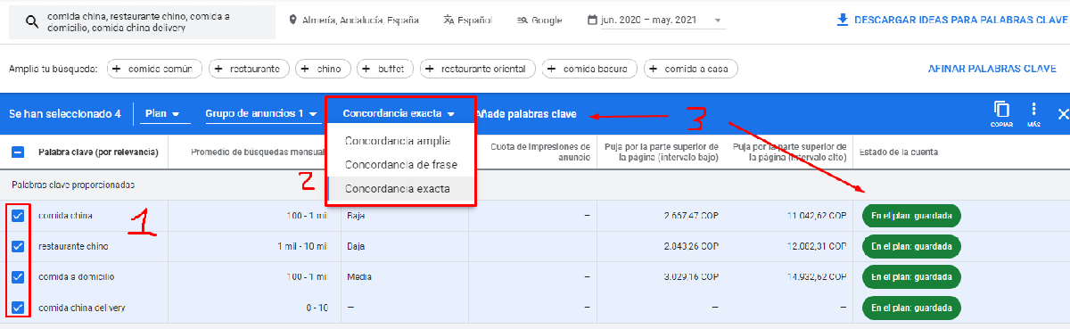Open the date range dropdown arrow
The width and height of the screenshot is (1070, 329).
719,21
